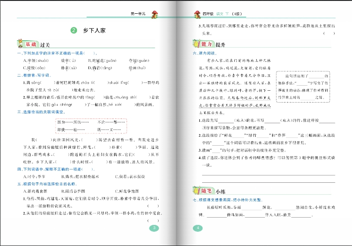This screenshot has width=352, height=246.
Task: Select question heading 一、下列加点字的注音不正确的一项是
Action: coord(57,53)
